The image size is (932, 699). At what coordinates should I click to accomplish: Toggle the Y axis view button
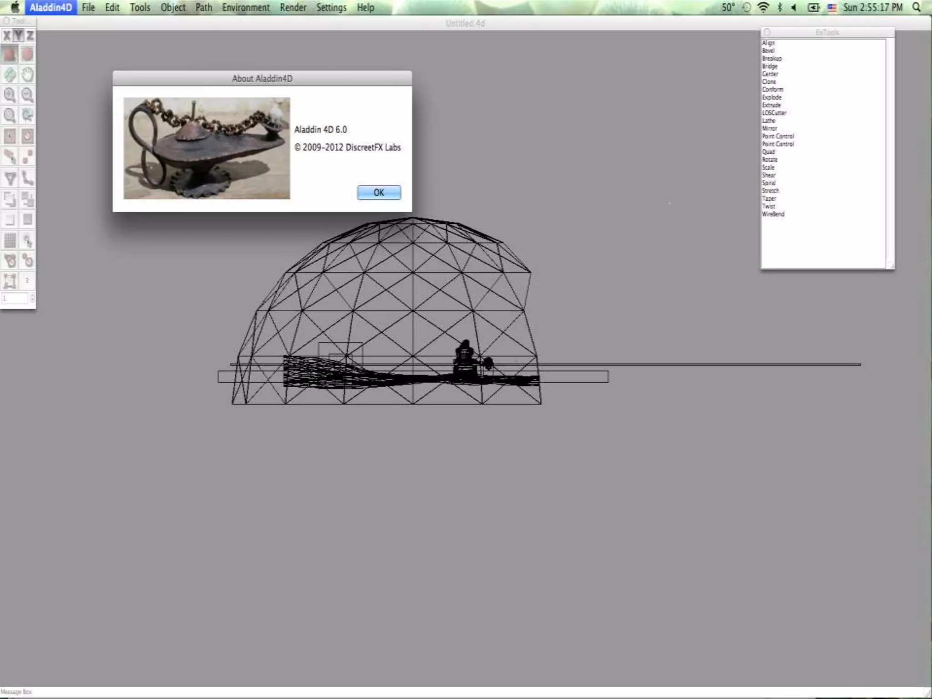(18, 35)
